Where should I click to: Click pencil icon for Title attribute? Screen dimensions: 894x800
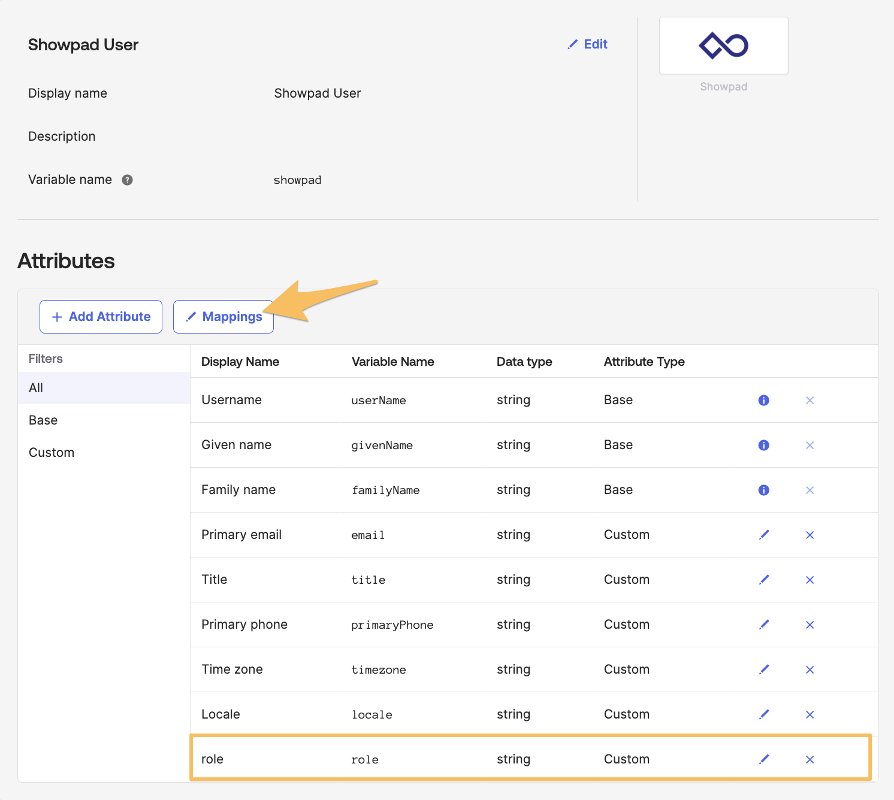point(764,580)
